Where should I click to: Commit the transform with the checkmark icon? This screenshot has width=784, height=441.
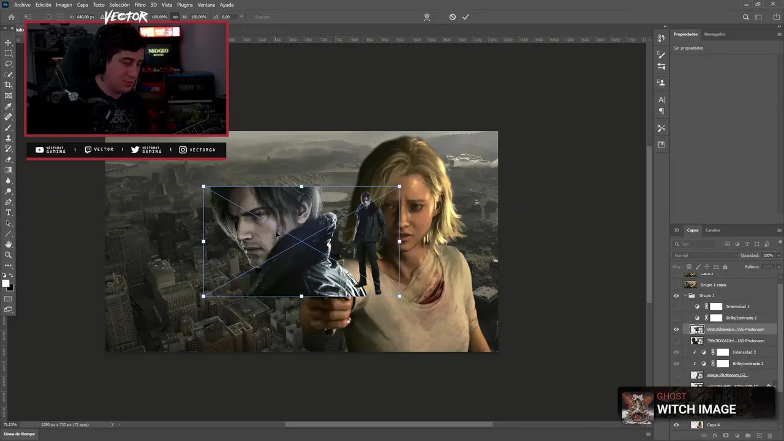coord(466,17)
